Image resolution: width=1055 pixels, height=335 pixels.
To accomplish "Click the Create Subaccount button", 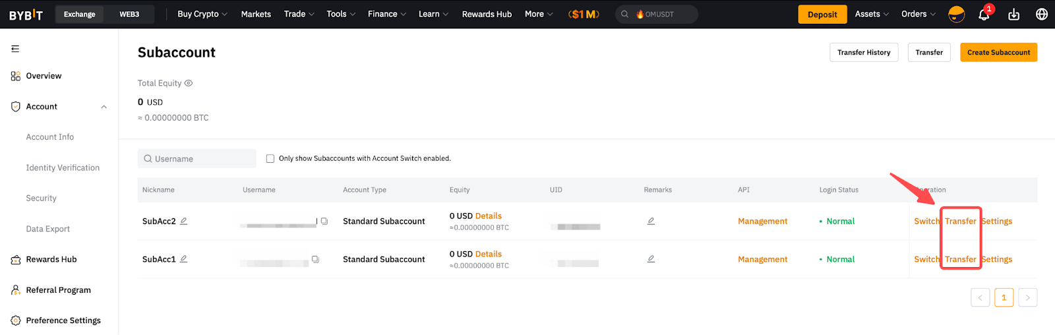I will click(x=998, y=53).
